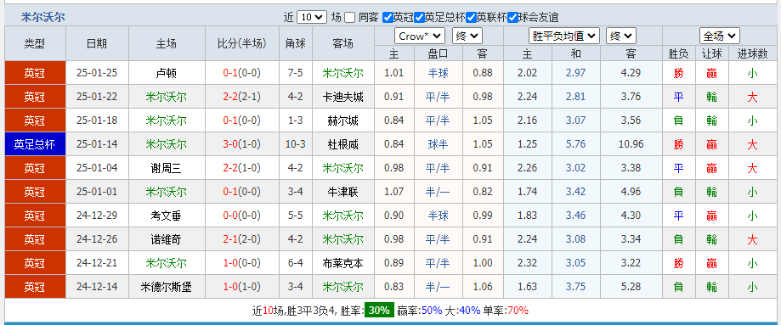Viewport: 781px width, 325px height.
Task: Open the recent matches count dropdown showing 10
Action: pos(312,18)
